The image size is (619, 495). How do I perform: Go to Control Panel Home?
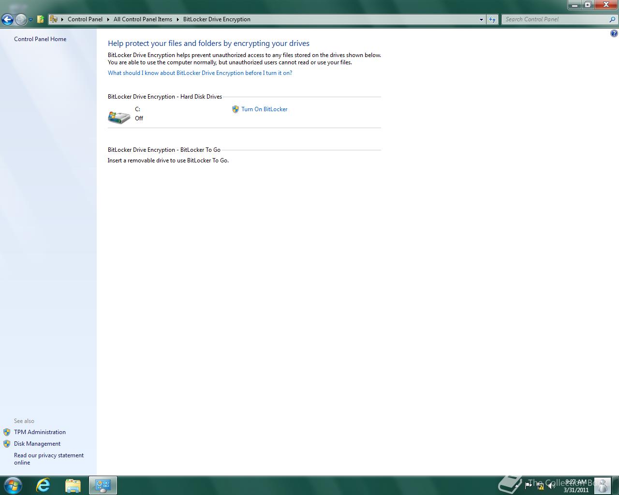(x=40, y=39)
